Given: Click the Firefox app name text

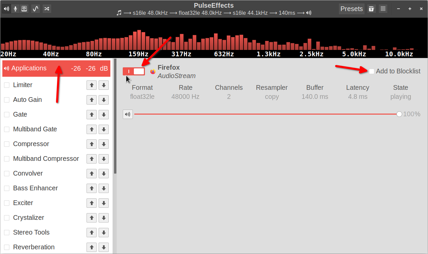Looking at the screenshot, I should click(x=169, y=68).
